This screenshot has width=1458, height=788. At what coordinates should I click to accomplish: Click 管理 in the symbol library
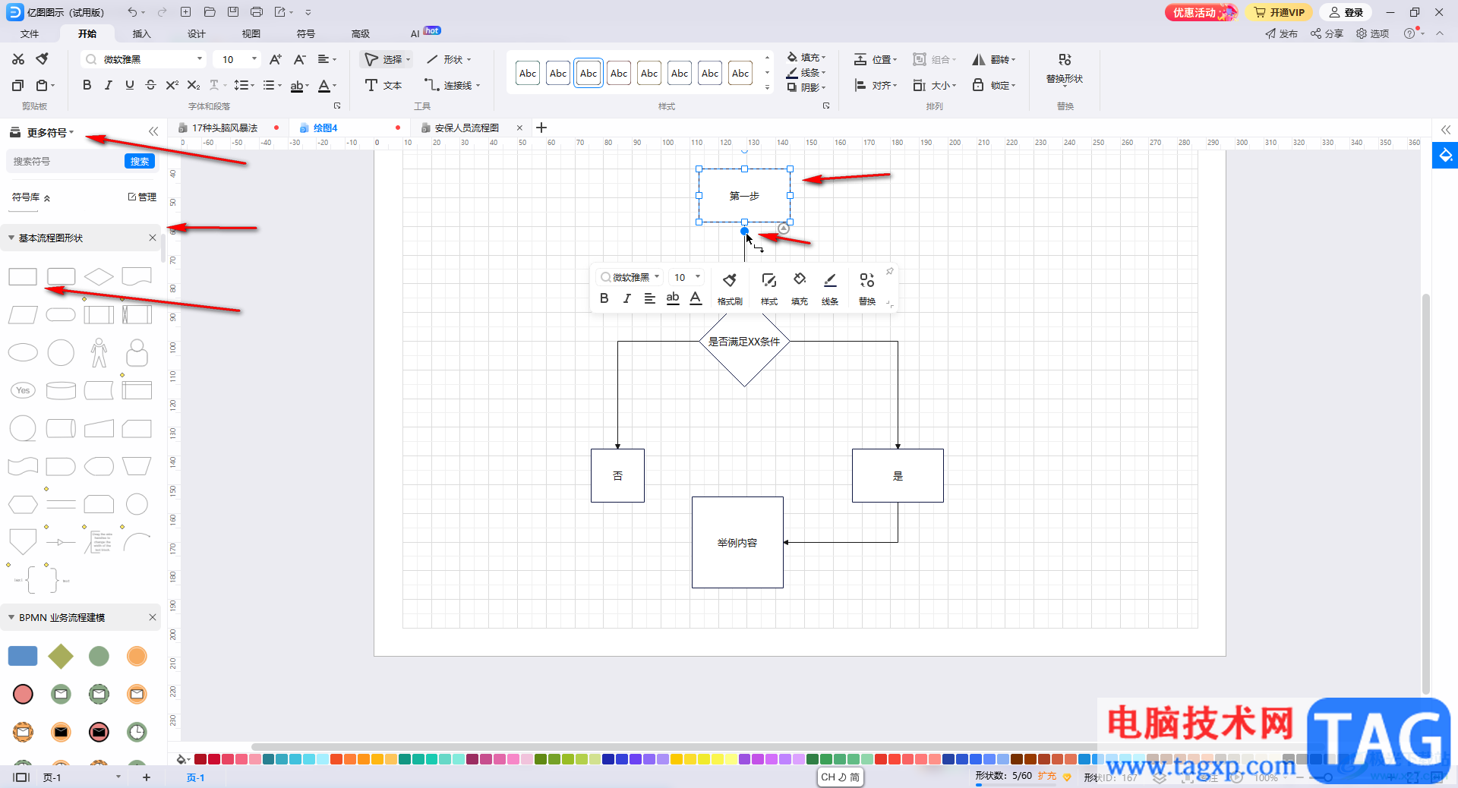(142, 197)
